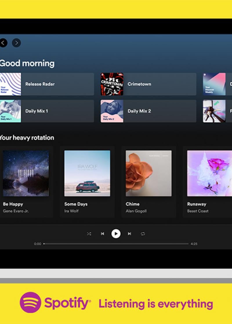The width and height of the screenshot is (232, 324).
Task: Click the Good morning heading
Action: coord(27,63)
